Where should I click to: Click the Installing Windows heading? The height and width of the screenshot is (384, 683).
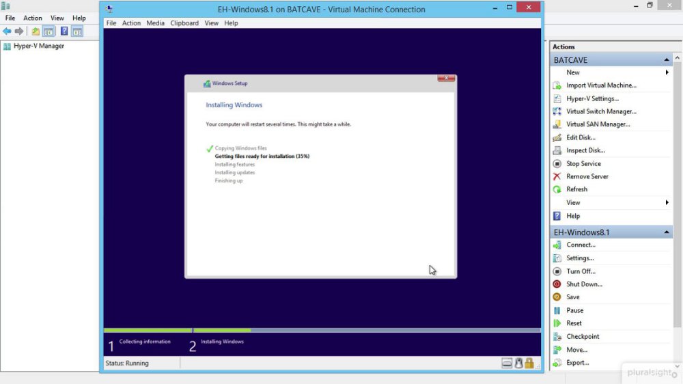tap(234, 105)
